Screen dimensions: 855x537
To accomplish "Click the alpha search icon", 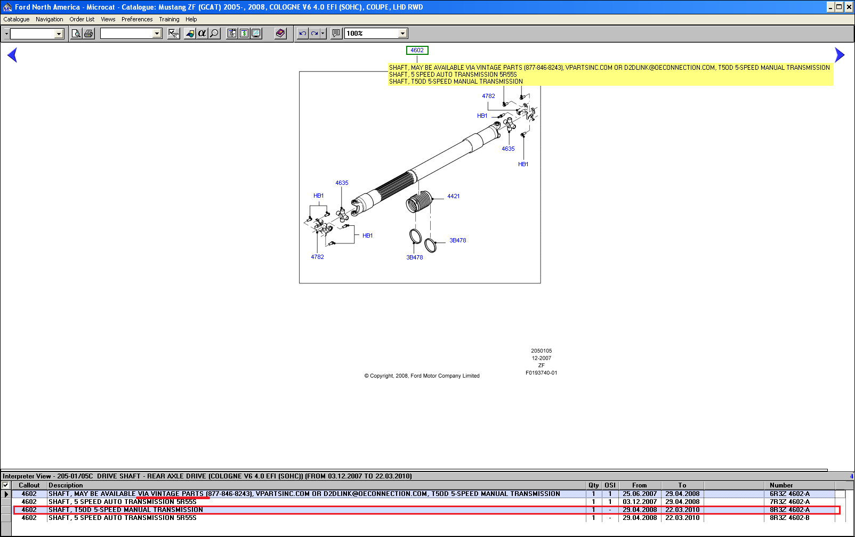I will tap(202, 34).
